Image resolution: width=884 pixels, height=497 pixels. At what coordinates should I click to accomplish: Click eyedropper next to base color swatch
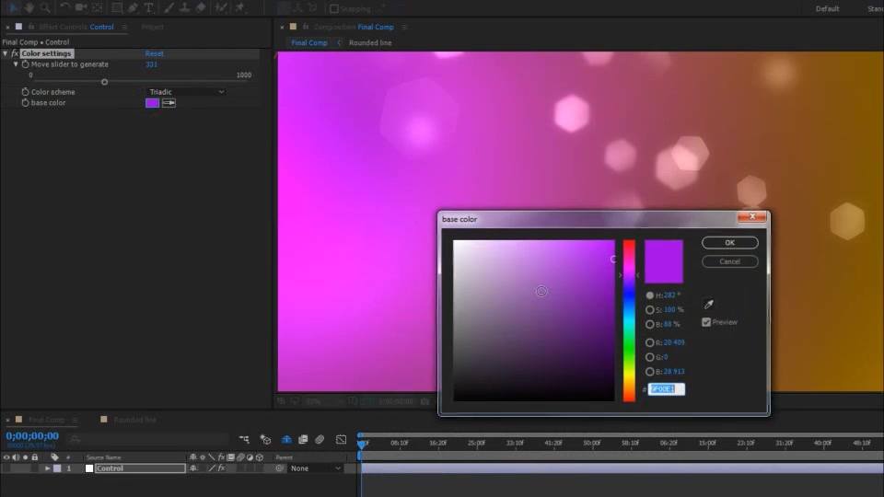(169, 102)
